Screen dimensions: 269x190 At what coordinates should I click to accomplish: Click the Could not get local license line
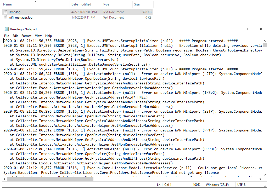[133, 168]
